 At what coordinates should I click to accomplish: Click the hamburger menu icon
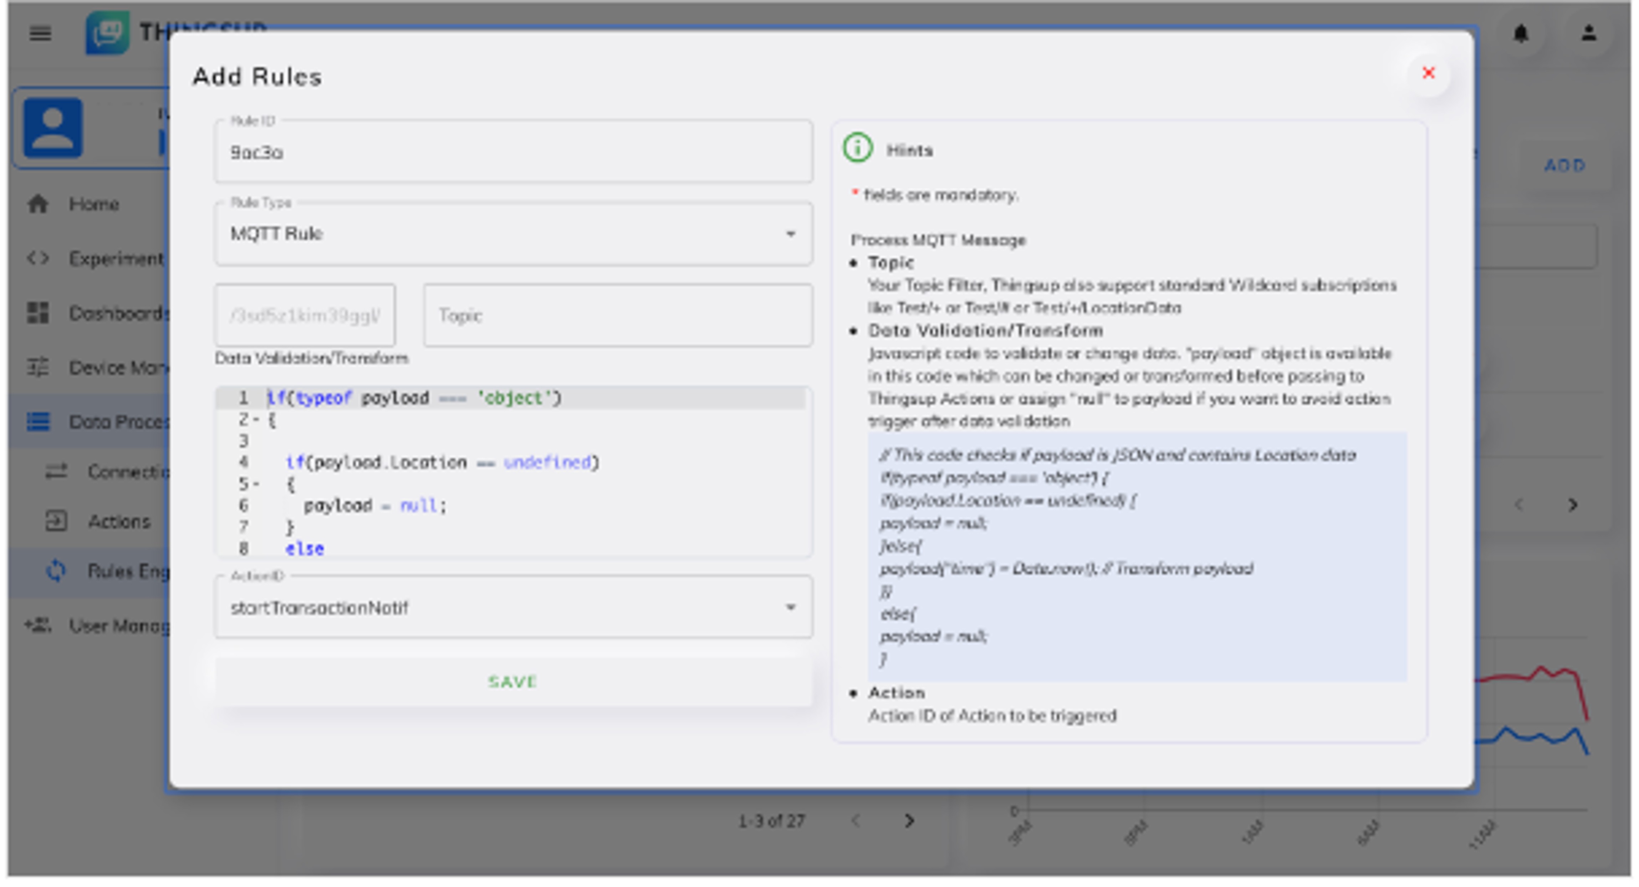[40, 33]
